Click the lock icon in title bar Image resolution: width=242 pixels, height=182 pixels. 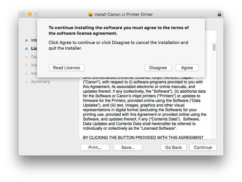coord(219,14)
